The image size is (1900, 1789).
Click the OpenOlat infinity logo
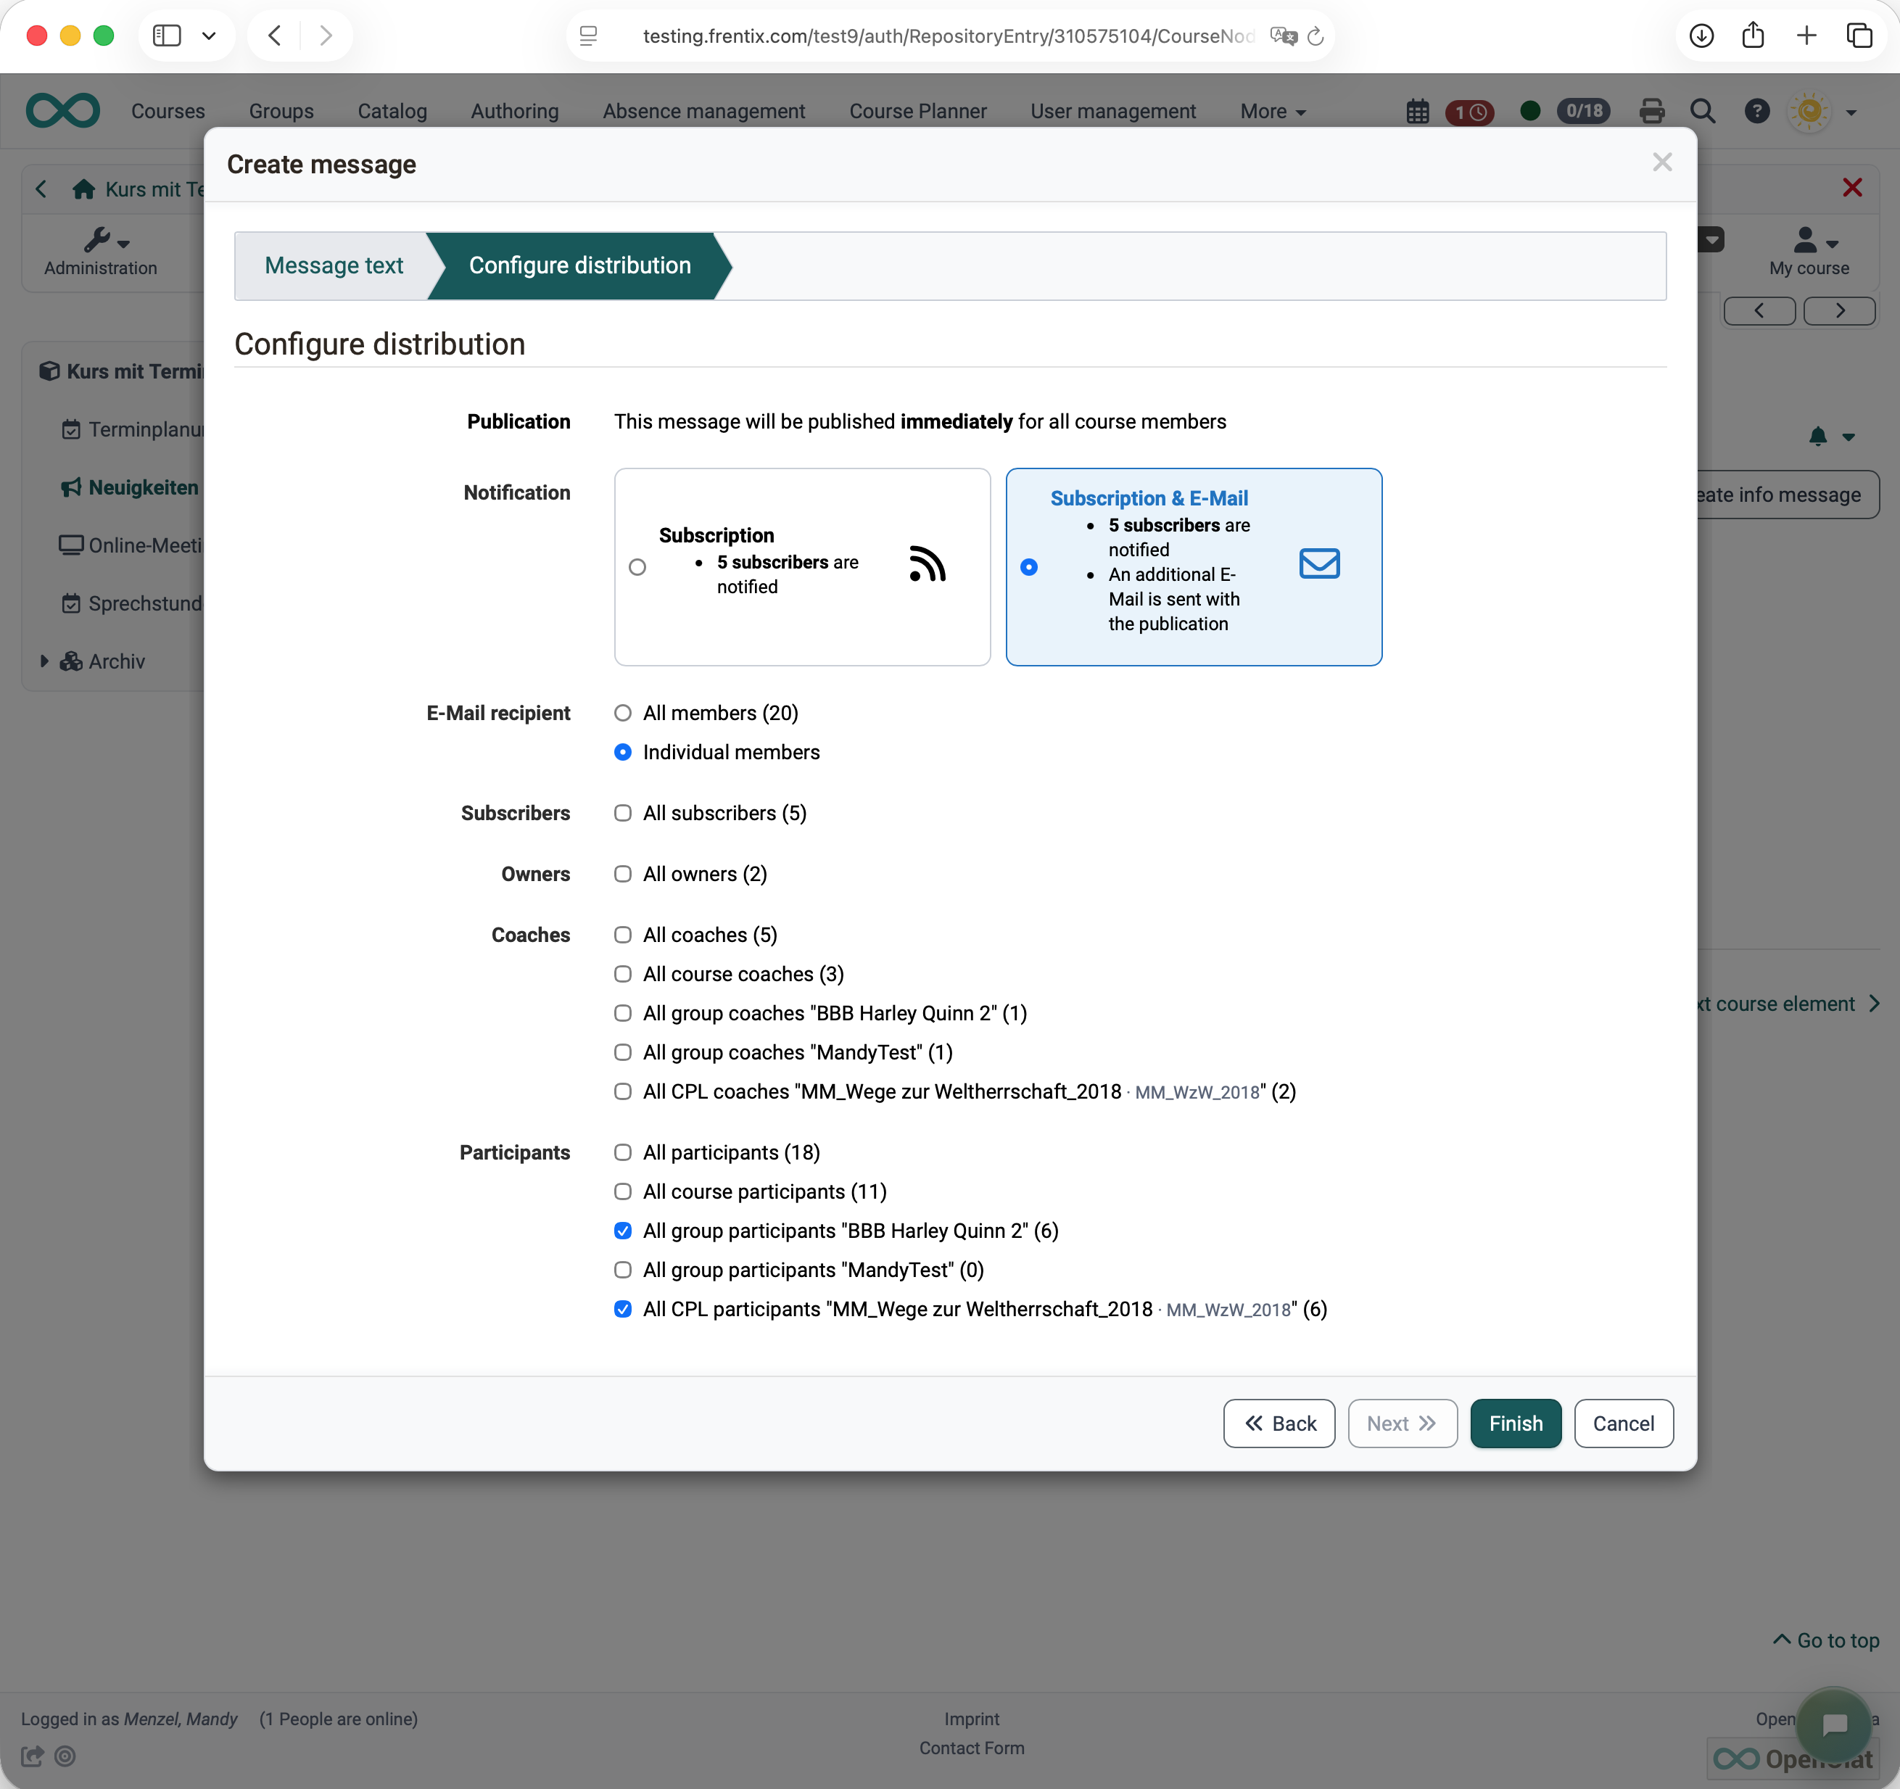click(63, 111)
